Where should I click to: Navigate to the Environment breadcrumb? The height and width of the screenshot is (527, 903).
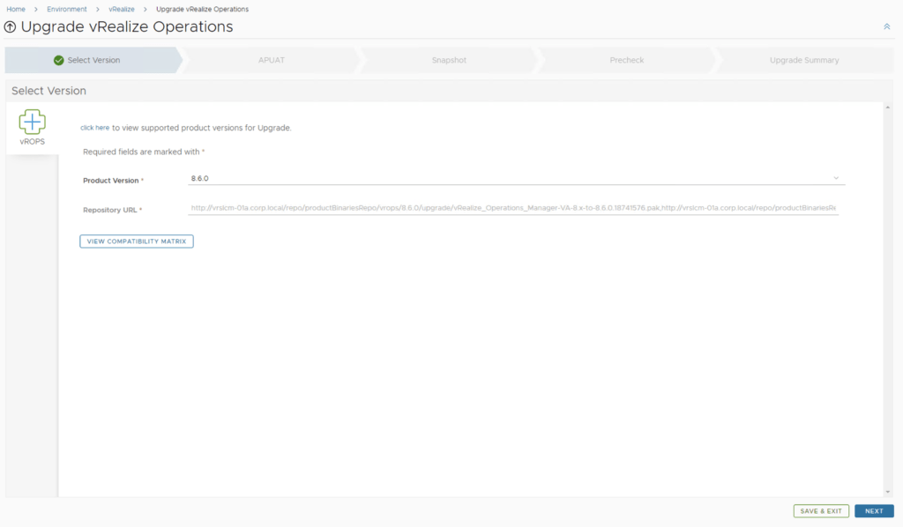coord(67,9)
